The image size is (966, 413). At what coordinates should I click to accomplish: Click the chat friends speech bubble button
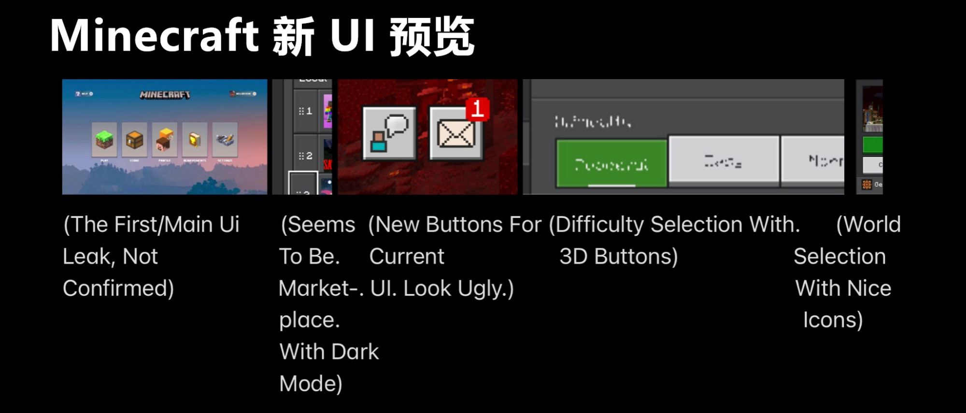(x=389, y=133)
